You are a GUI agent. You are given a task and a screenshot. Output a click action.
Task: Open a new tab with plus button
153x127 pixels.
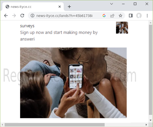(69, 7)
